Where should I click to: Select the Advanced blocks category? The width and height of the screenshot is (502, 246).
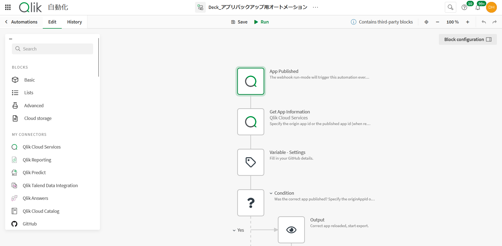click(34, 105)
